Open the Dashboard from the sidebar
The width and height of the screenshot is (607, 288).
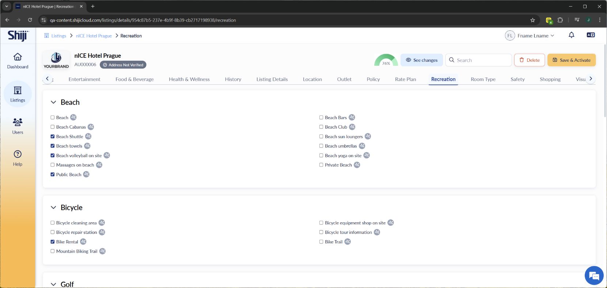point(18,61)
